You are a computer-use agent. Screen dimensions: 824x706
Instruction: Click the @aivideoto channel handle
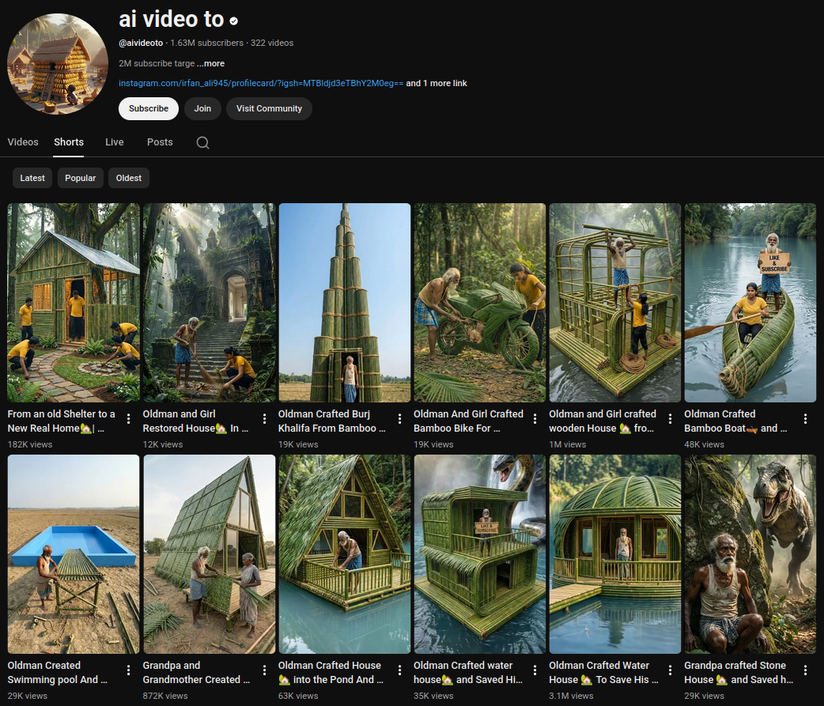(x=141, y=43)
